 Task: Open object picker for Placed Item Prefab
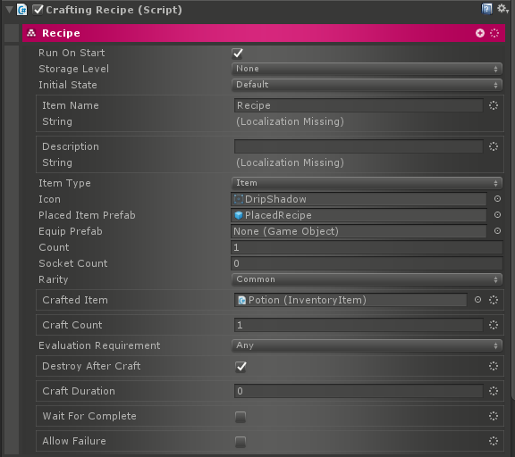(497, 215)
